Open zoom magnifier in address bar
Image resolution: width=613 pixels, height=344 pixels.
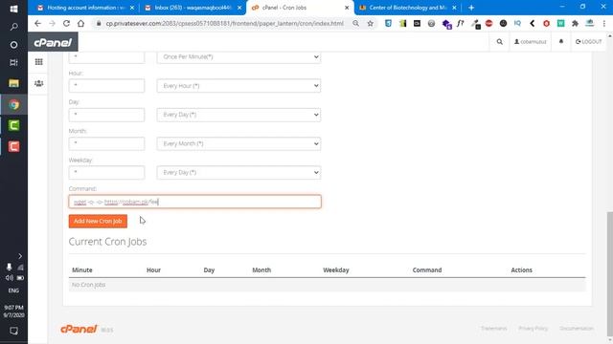point(355,23)
